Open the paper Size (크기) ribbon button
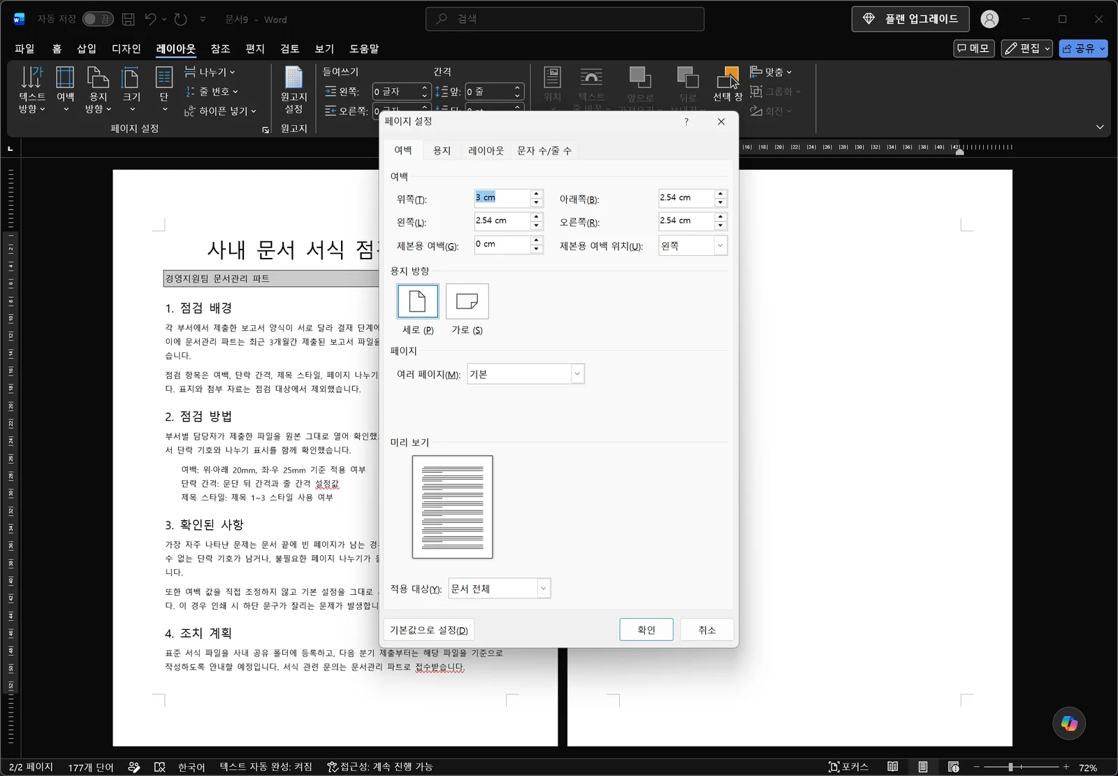This screenshot has width=1118, height=776. point(131,89)
